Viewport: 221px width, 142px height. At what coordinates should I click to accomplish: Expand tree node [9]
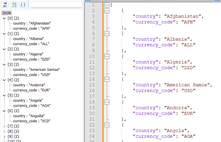pyautogui.click(x=4, y=137)
